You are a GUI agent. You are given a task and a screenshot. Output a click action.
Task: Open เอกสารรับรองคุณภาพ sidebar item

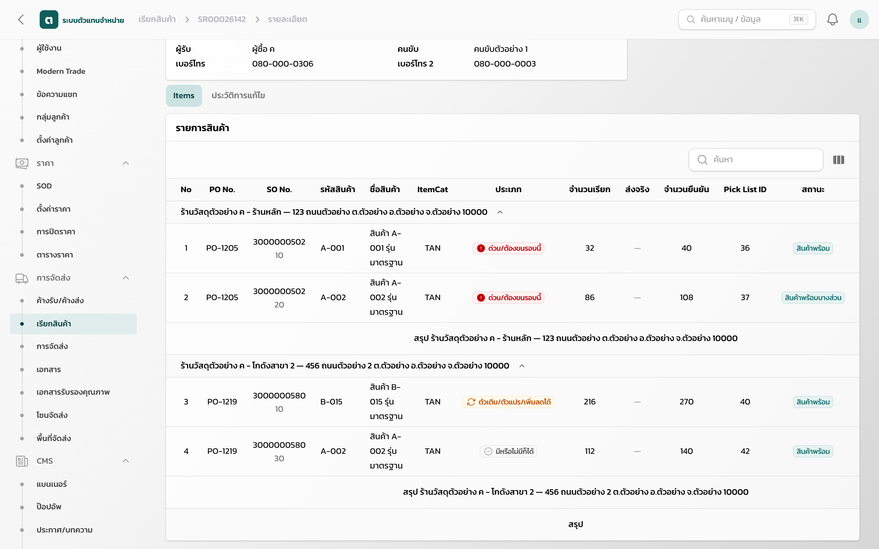(73, 393)
